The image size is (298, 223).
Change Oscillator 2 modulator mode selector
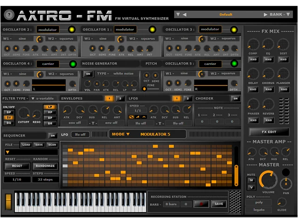pyautogui.click(x=47, y=30)
